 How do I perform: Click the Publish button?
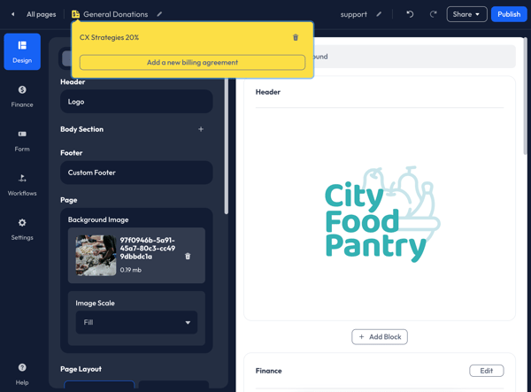pyautogui.click(x=509, y=14)
